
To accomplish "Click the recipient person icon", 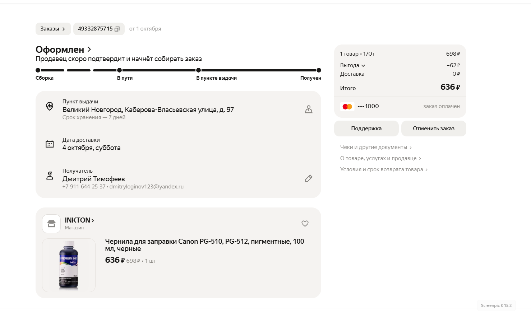I will [50, 176].
